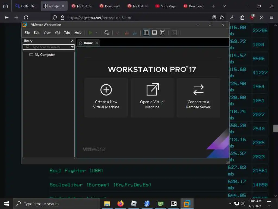The image size is (278, 209).
Task: Click Open a Virtual Machine
Action: point(152,97)
